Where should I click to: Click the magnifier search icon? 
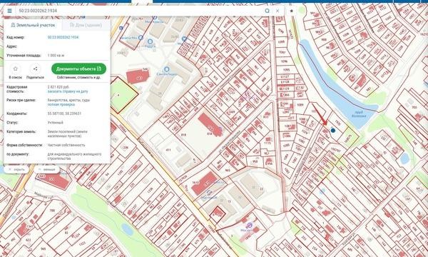[x=267, y=11]
